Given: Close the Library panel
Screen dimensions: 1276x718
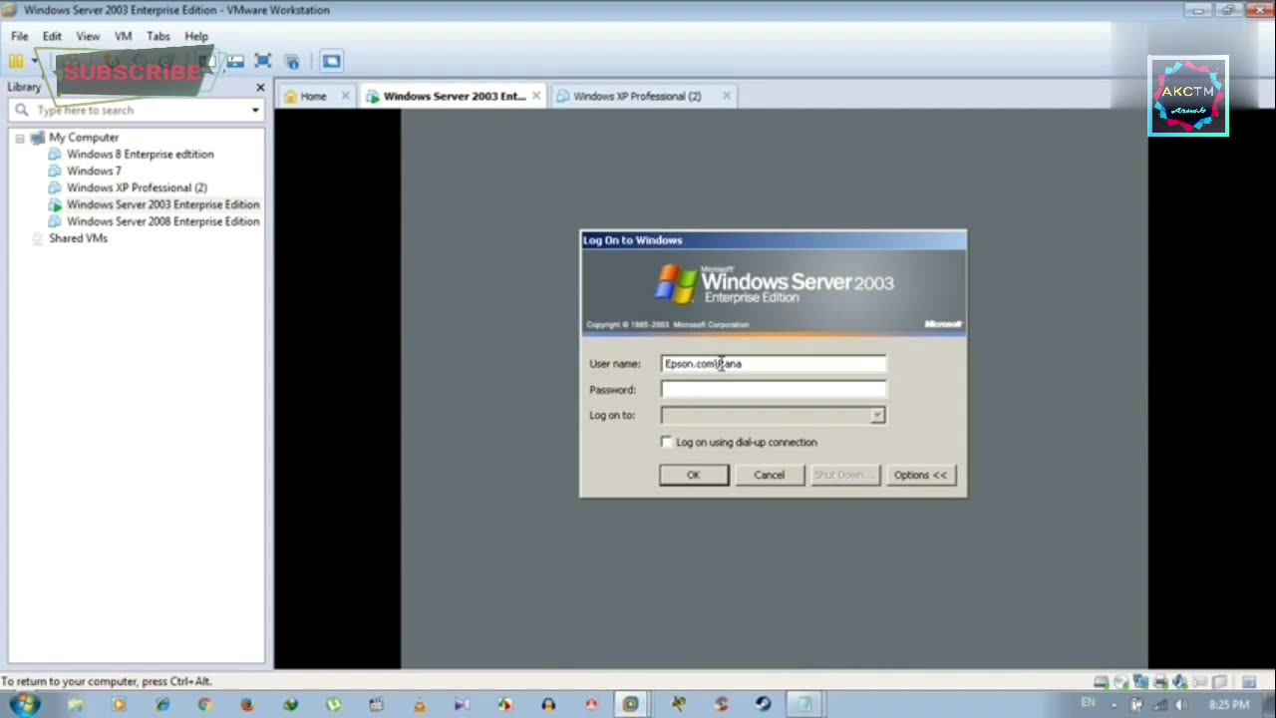Looking at the screenshot, I should 260,87.
